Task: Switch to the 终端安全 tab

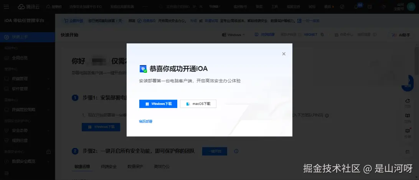Action: click(109, 167)
